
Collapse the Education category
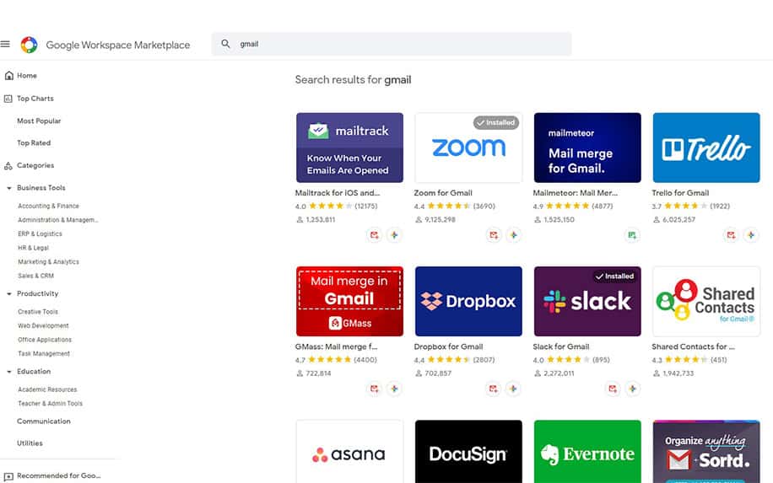[x=9, y=372]
